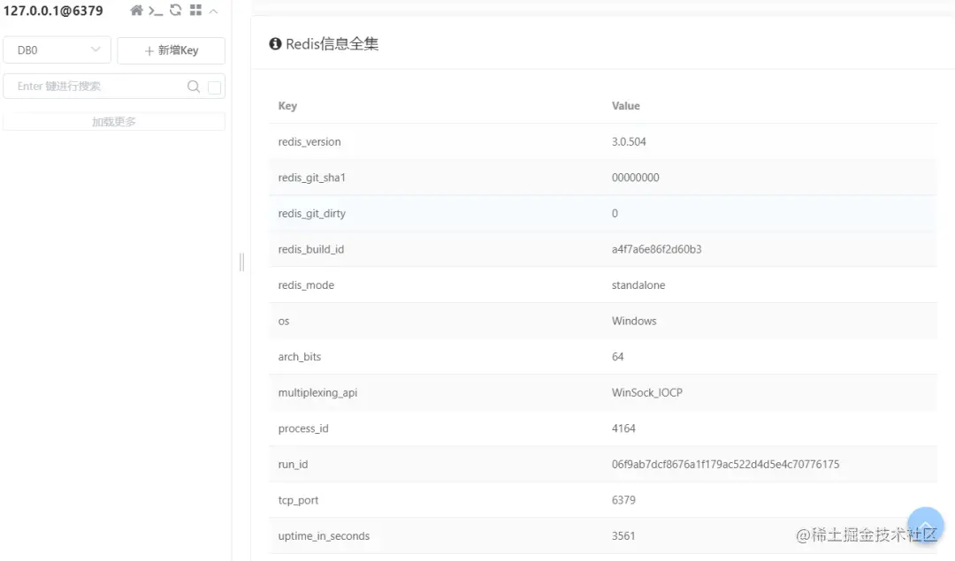Image resolution: width=955 pixels, height=561 pixels.
Task: Open the DB0 database dropdown
Action: tap(57, 49)
